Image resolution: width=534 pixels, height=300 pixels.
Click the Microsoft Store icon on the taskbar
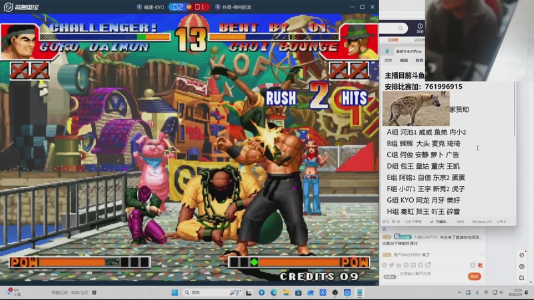click(298, 293)
